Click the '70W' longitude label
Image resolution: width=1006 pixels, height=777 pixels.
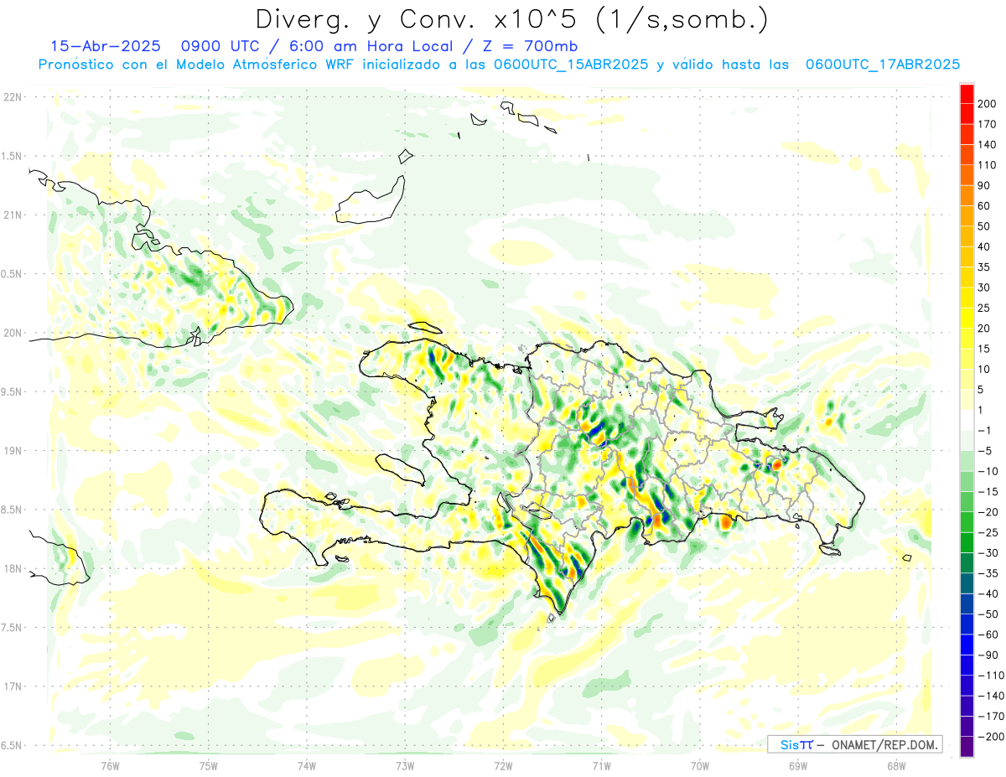tap(700, 765)
